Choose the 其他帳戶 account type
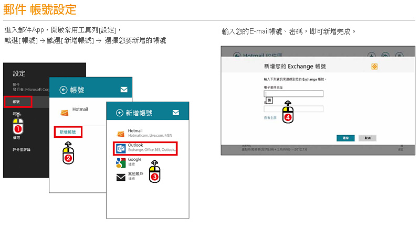This screenshot has width=420, height=230. point(130,177)
